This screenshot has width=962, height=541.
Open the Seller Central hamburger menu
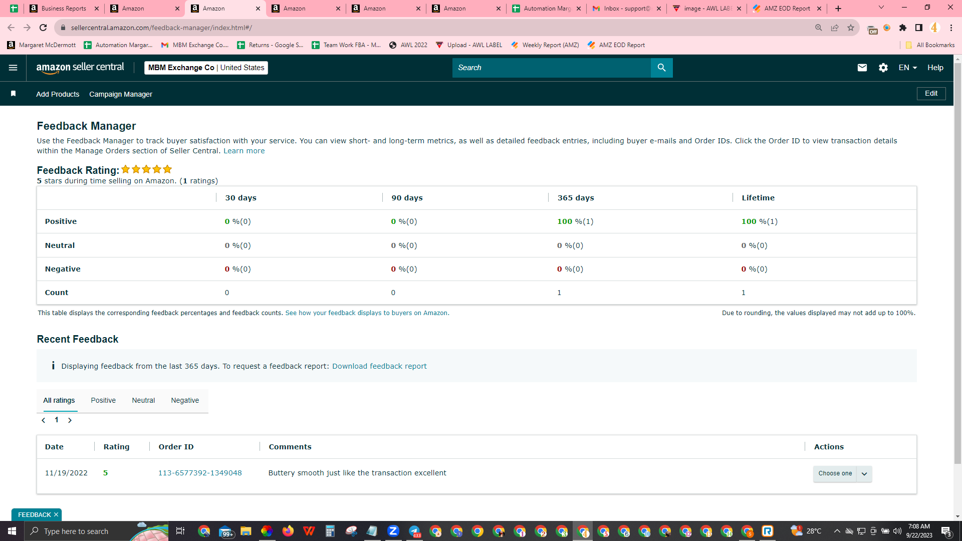point(13,68)
